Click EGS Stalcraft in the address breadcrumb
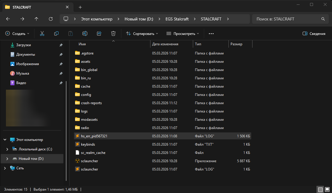Viewport: 332px width, 193px height. point(177,19)
